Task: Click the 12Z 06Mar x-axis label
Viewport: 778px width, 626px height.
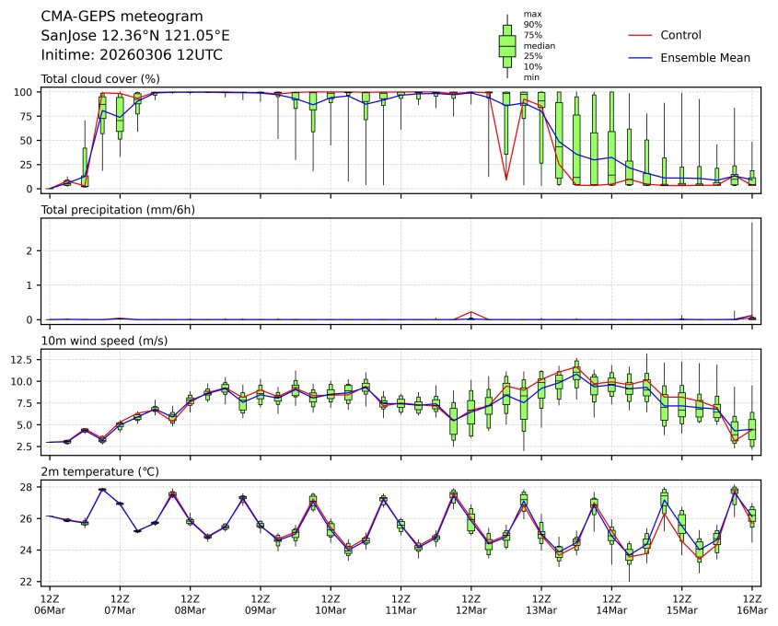Action: (x=50, y=605)
